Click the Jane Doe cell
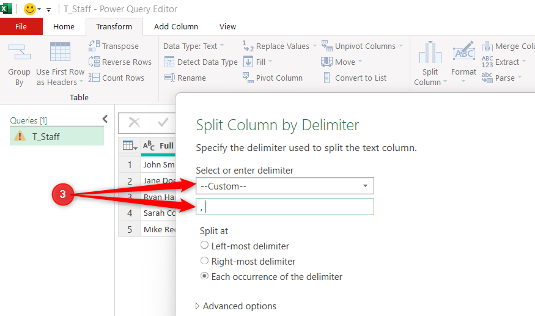535x316 pixels. (158, 180)
